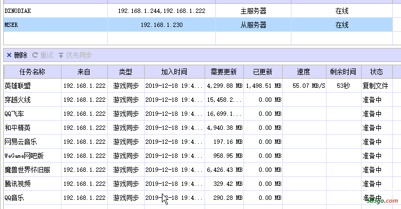
Task: Click the 55.07 MB/S speed value
Action: click(x=309, y=86)
